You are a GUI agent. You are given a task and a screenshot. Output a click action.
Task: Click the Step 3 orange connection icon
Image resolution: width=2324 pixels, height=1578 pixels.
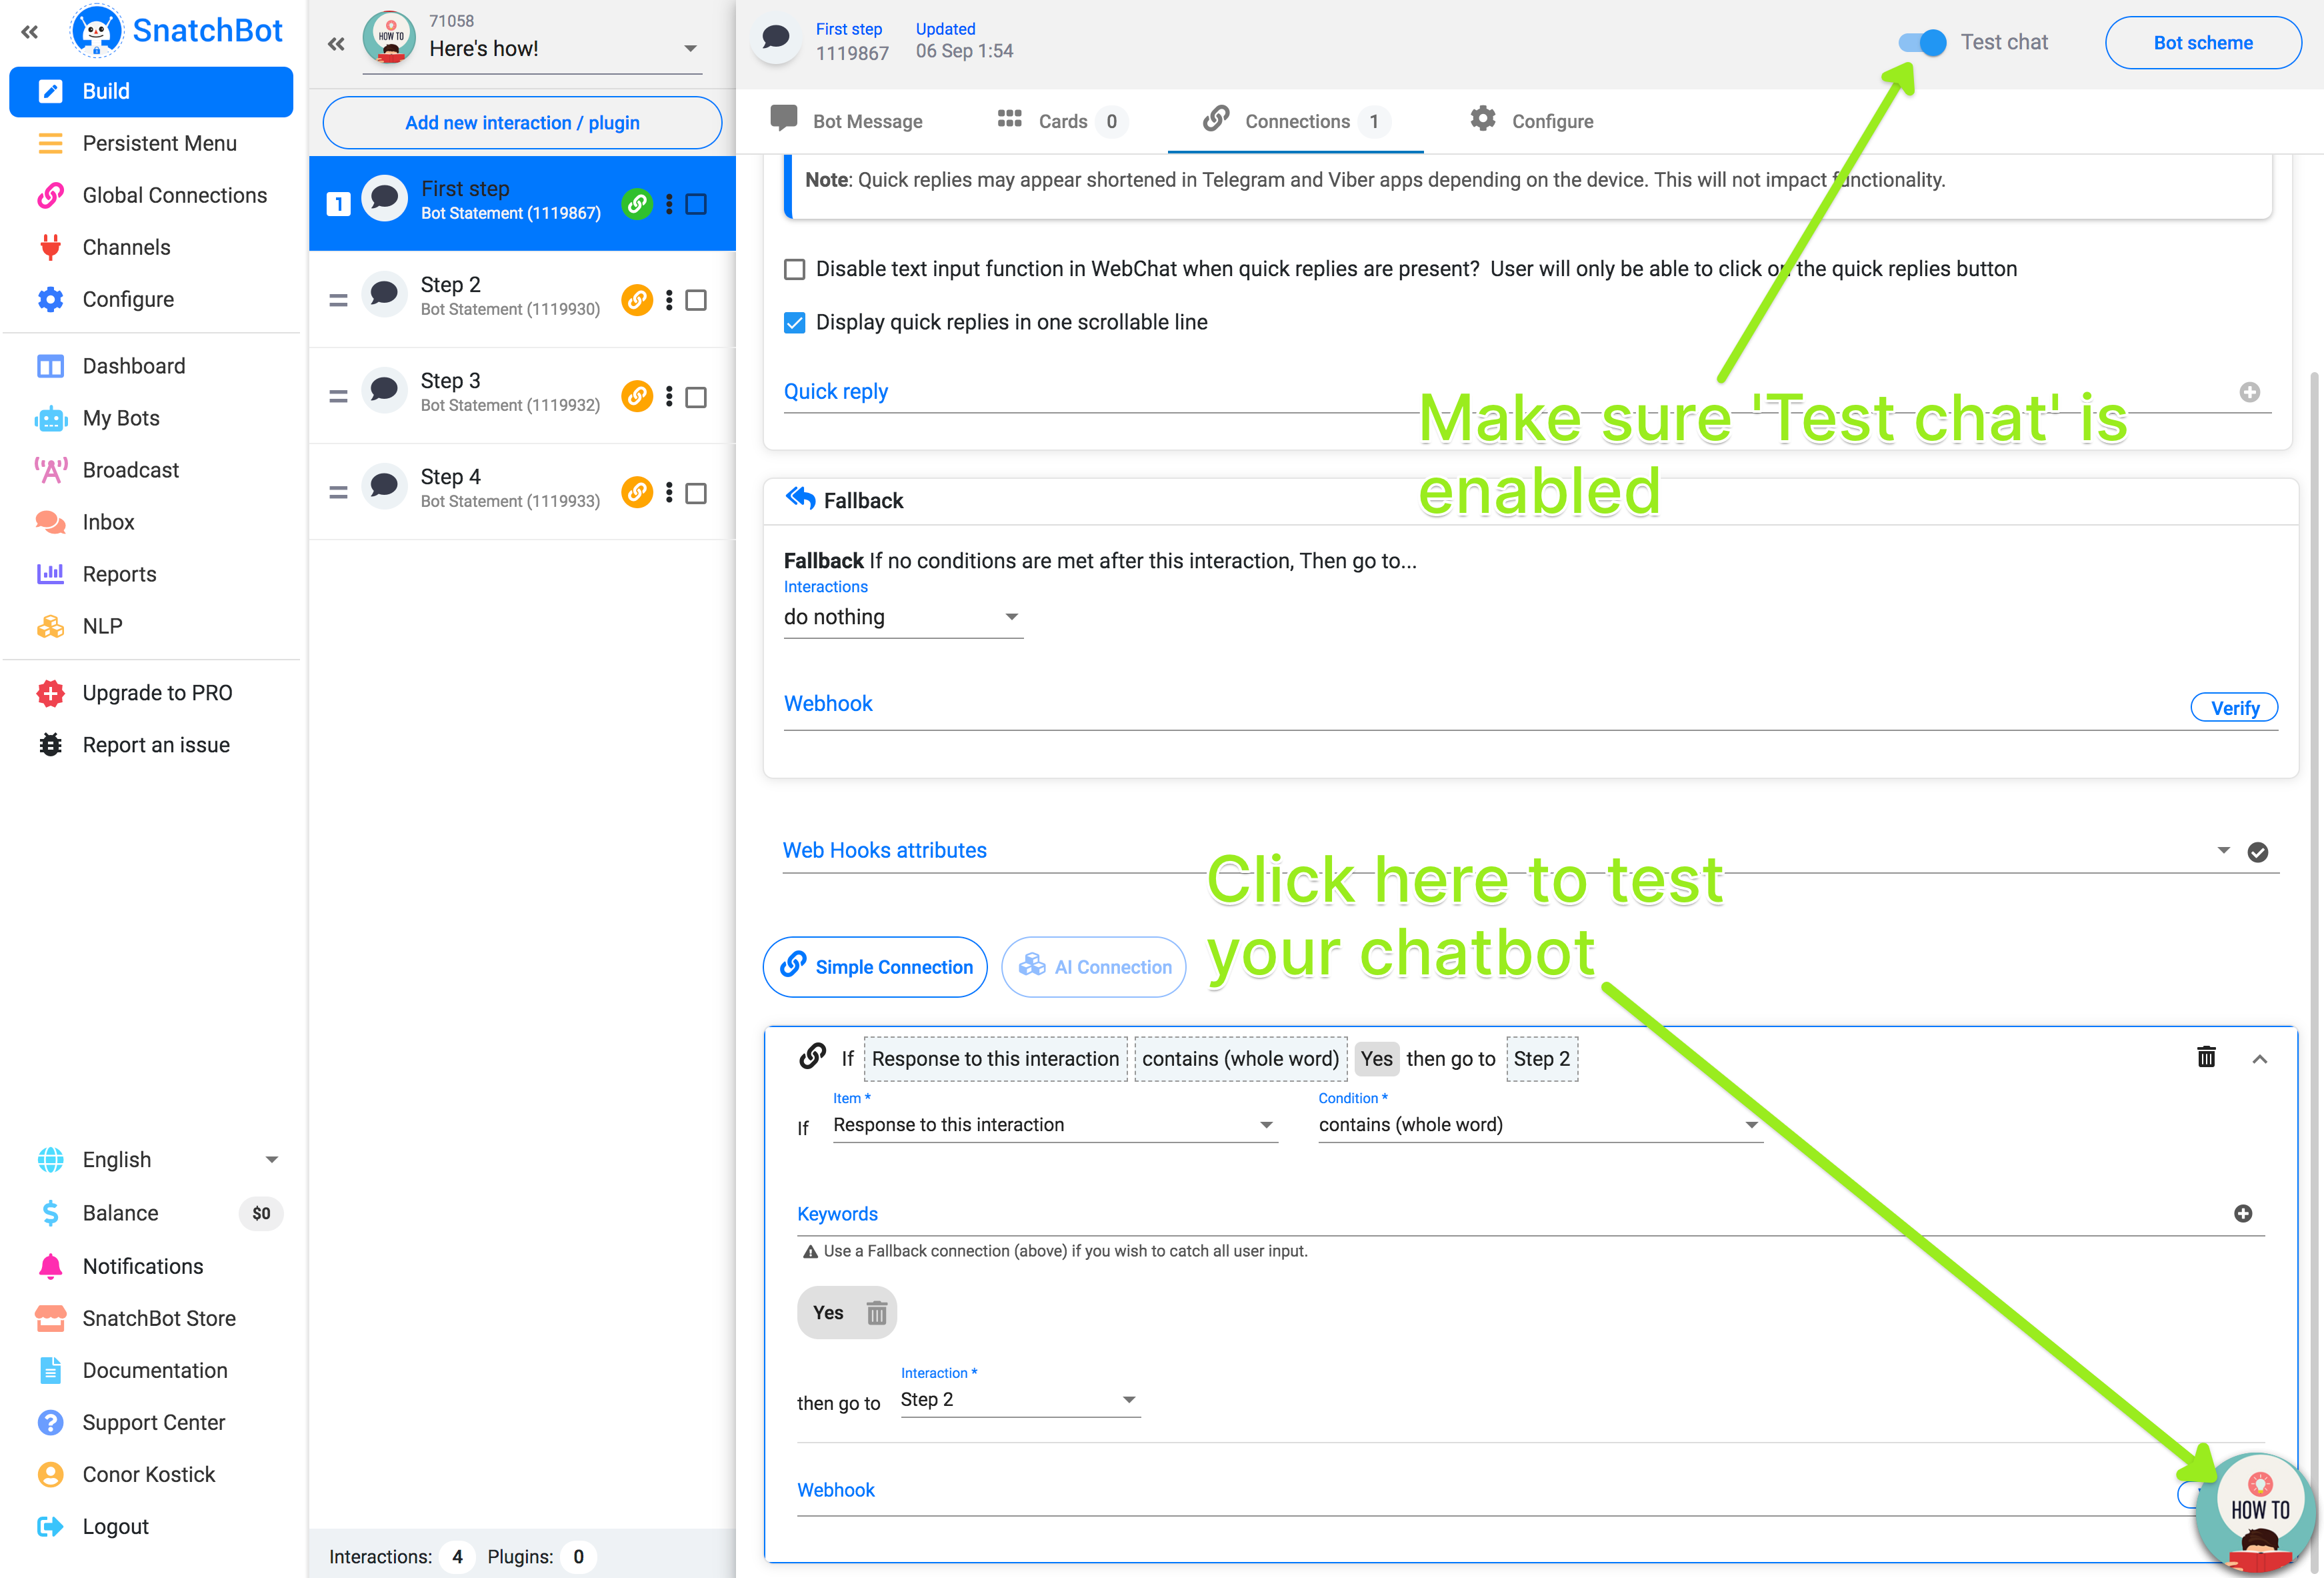pos(636,396)
